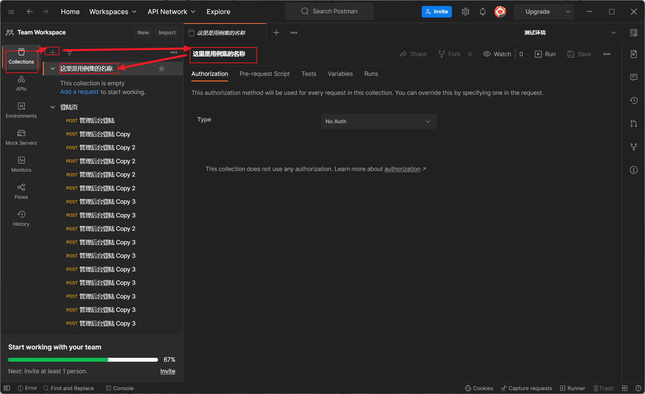The width and height of the screenshot is (645, 394).
Task: Collapse the 登陆页 collection folder
Action: coord(53,107)
